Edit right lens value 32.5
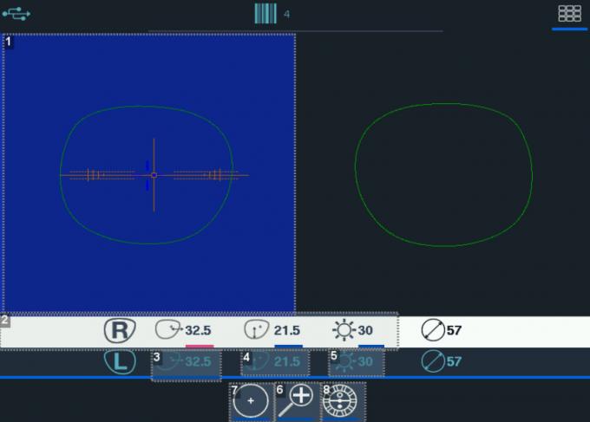 [198, 331]
